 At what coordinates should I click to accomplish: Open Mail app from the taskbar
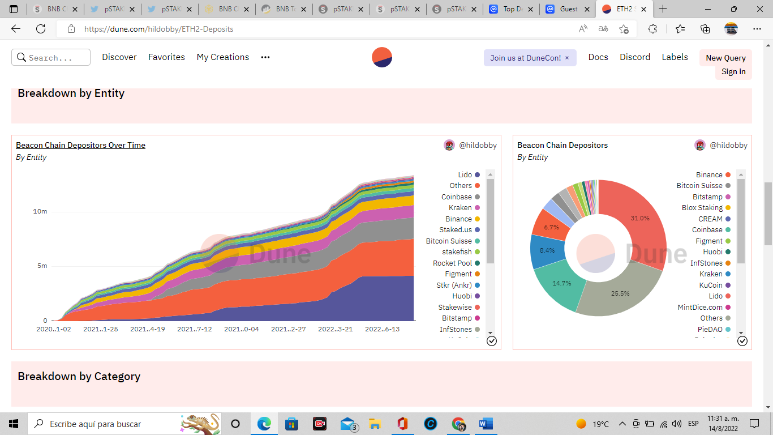tap(348, 424)
